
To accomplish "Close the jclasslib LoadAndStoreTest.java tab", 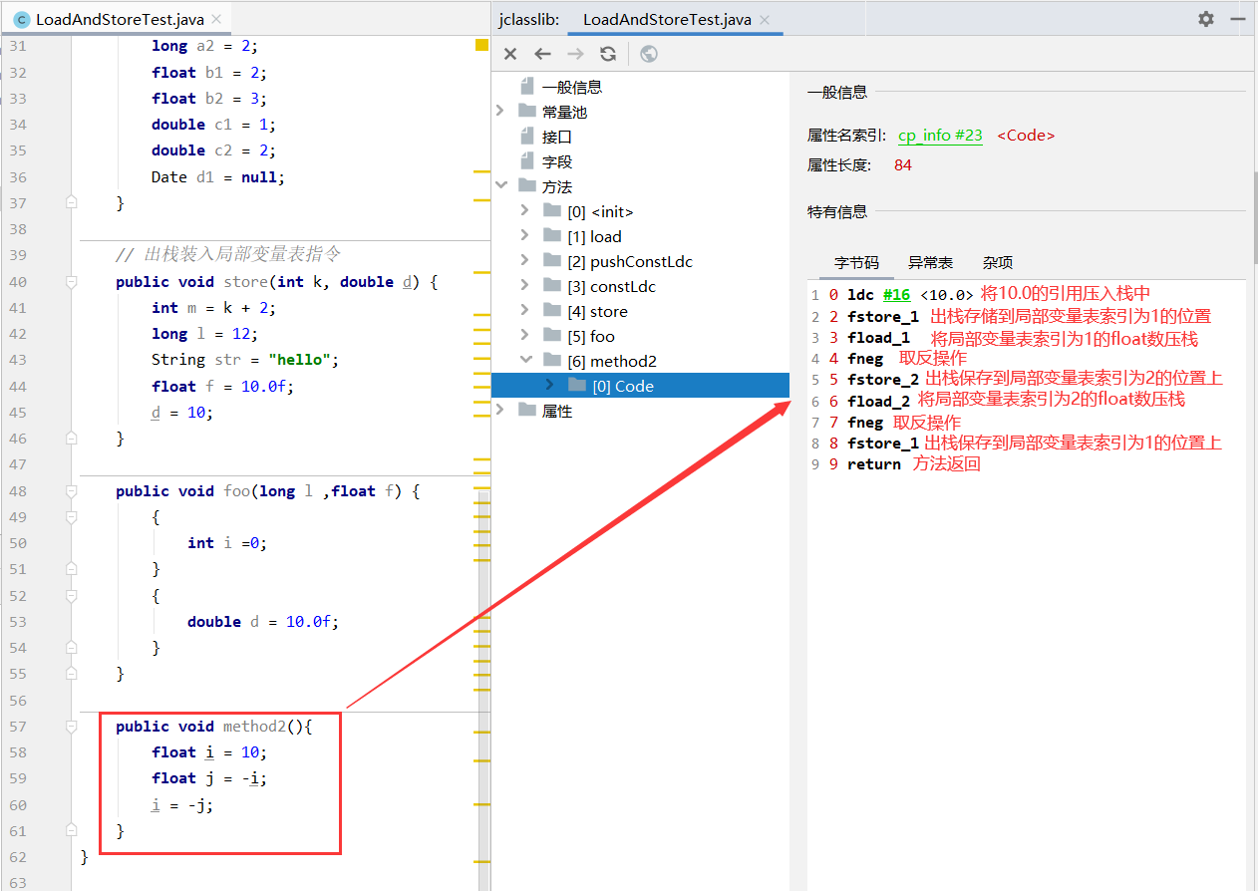I will click(x=765, y=19).
